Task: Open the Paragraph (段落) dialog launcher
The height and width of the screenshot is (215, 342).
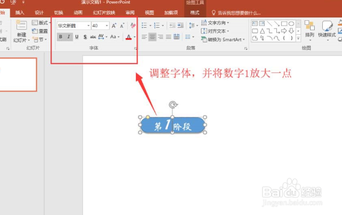Action: click(x=246, y=49)
